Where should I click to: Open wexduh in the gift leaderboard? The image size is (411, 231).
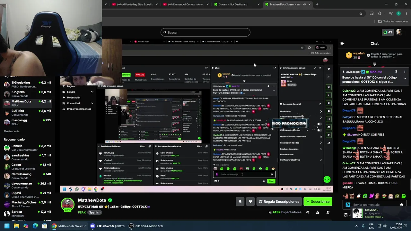(359, 54)
